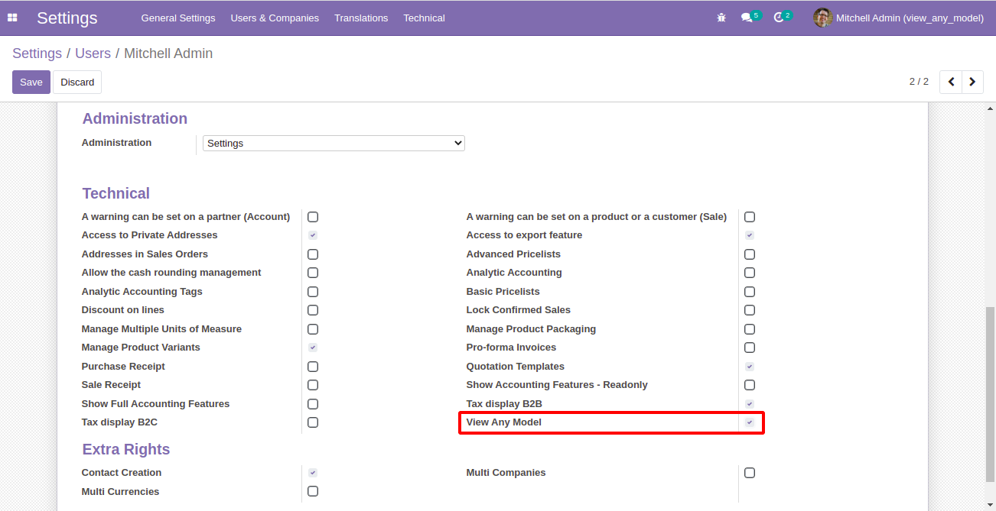Open the Translations menu
The height and width of the screenshot is (511, 996).
coord(361,18)
